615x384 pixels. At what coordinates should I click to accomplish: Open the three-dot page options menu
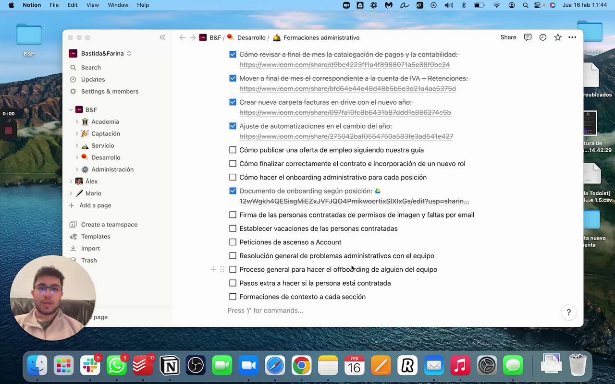(x=572, y=37)
